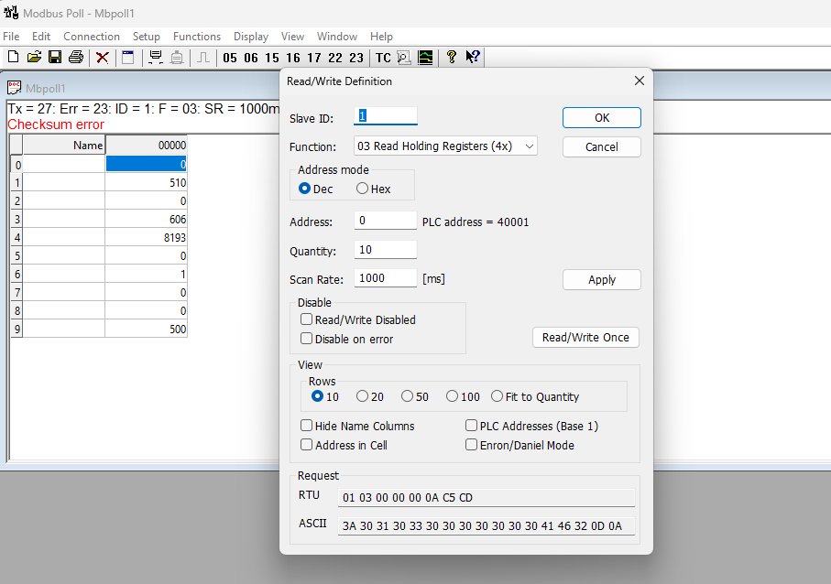
Task: Select the Fit to Quantity rows option
Action: click(x=498, y=396)
